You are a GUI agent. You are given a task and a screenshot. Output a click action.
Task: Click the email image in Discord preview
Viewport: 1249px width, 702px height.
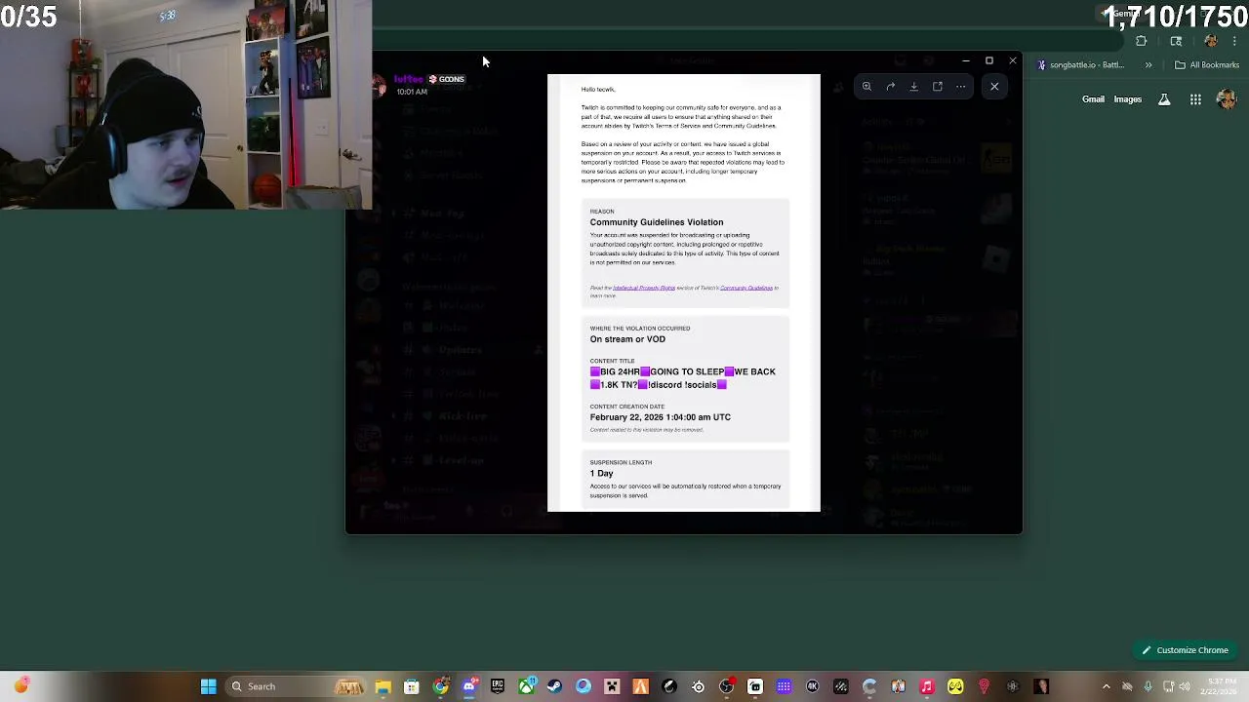coord(684,292)
